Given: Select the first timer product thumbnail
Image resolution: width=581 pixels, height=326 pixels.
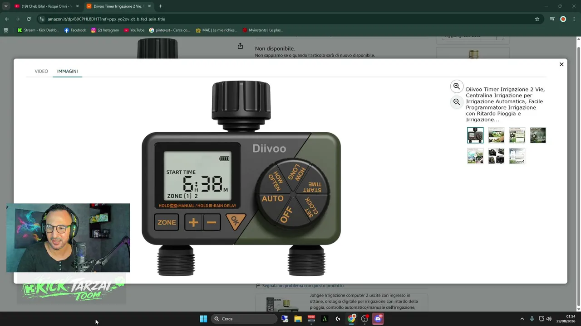Looking at the screenshot, I should 475,135.
